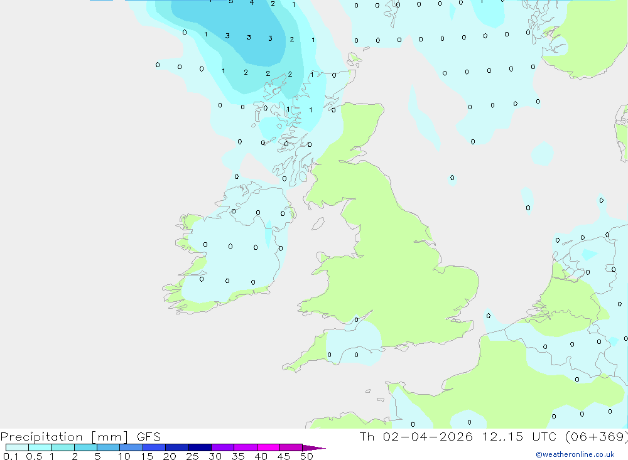Click the '25' legend scale label
Viewport: 628px width, 460px height.
tap(192, 456)
